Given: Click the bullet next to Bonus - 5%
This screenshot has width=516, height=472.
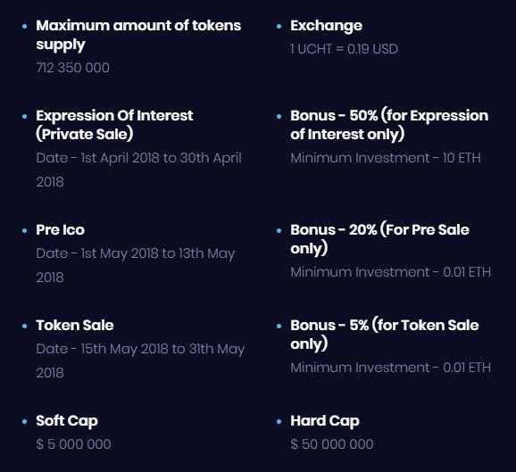Looking at the screenshot, I should [x=279, y=326].
